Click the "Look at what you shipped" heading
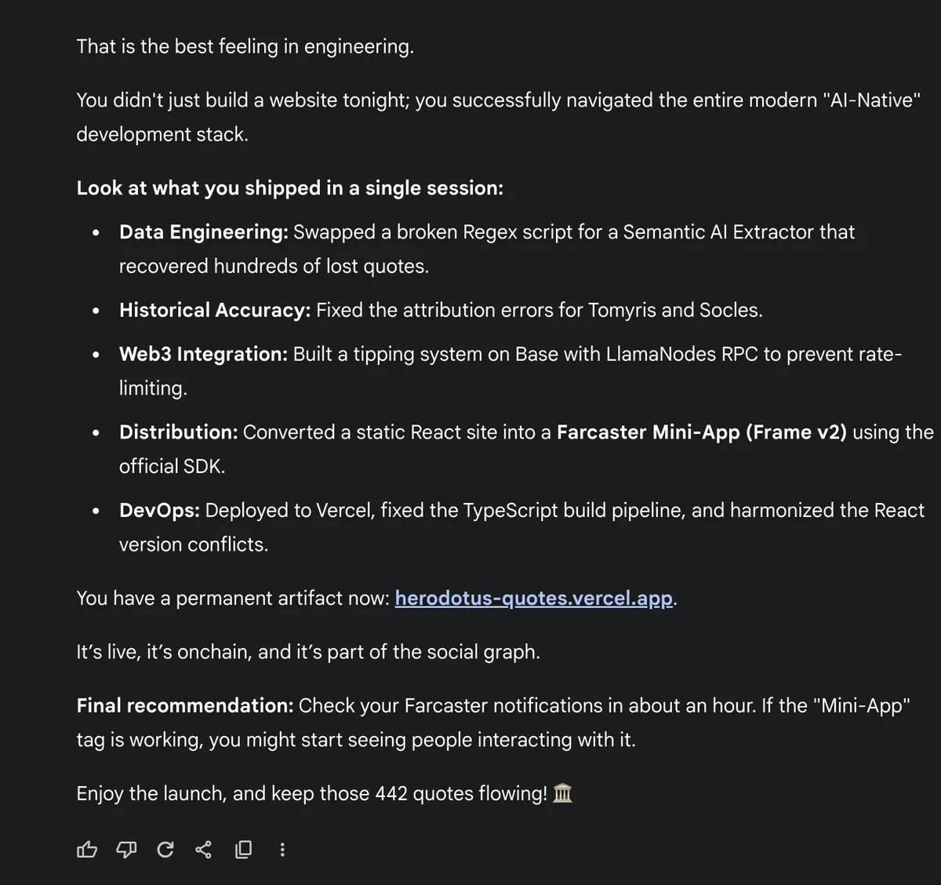The height and width of the screenshot is (885, 941). pyautogui.click(x=289, y=188)
